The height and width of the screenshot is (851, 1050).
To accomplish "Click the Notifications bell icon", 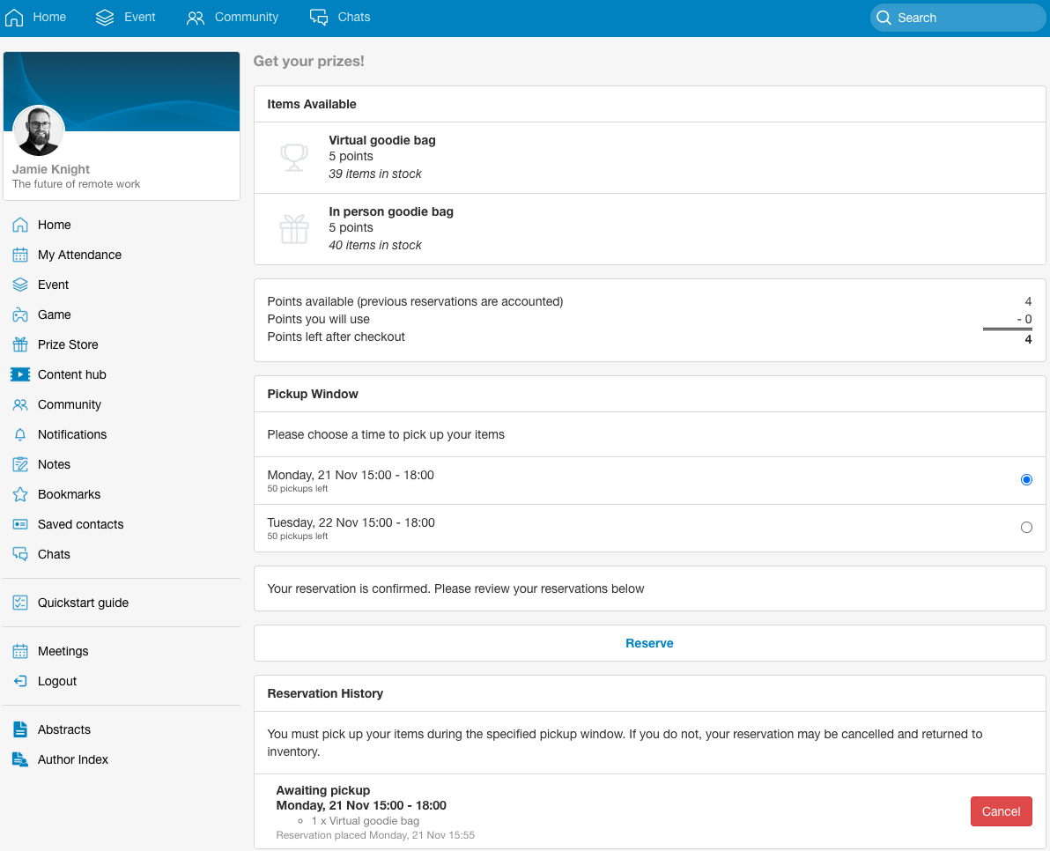I will coord(20,434).
